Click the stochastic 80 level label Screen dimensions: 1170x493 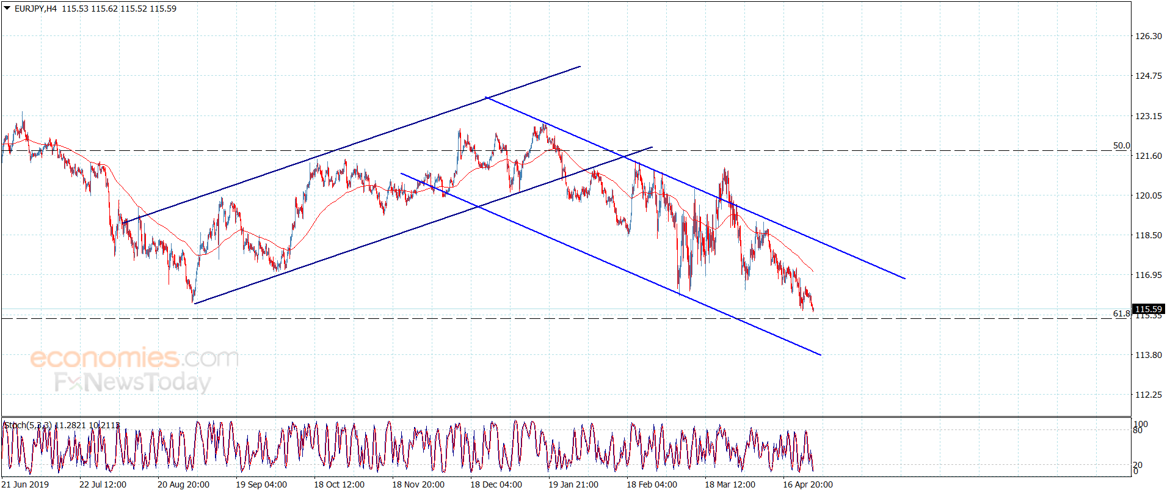pyautogui.click(x=1138, y=430)
